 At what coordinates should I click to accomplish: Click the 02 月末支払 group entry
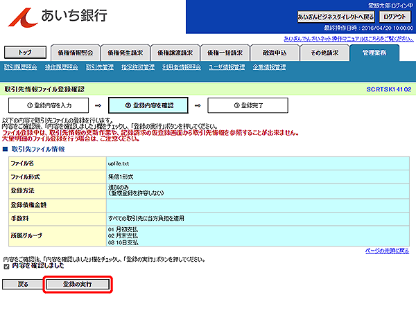(x=123, y=235)
